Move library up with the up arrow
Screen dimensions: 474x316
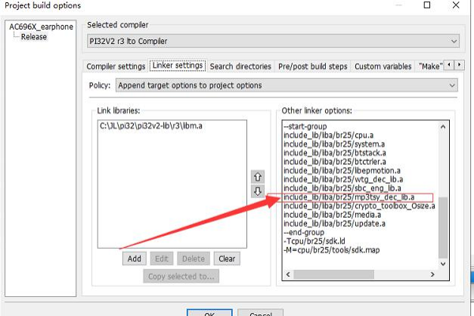tap(258, 177)
